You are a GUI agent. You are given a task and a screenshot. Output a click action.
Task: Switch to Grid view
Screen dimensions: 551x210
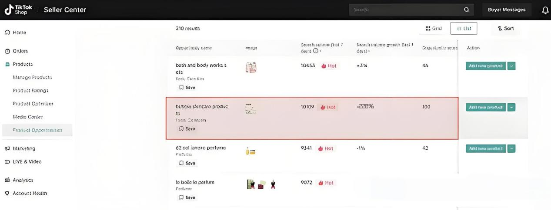pyautogui.click(x=433, y=29)
